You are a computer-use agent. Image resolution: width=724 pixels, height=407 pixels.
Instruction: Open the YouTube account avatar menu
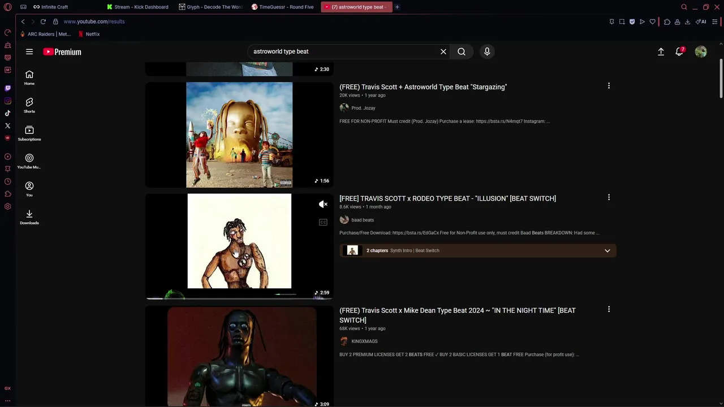pyautogui.click(x=701, y=51)
